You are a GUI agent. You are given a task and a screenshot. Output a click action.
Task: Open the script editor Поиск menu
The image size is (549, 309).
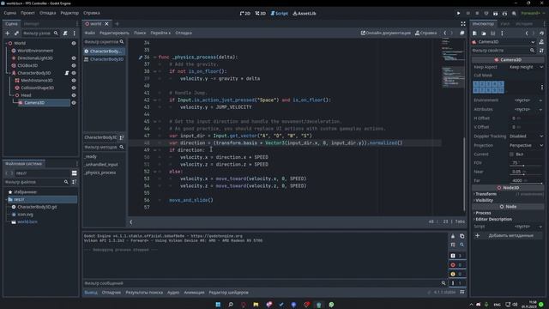pyautogui.click(x=140, y=33)
